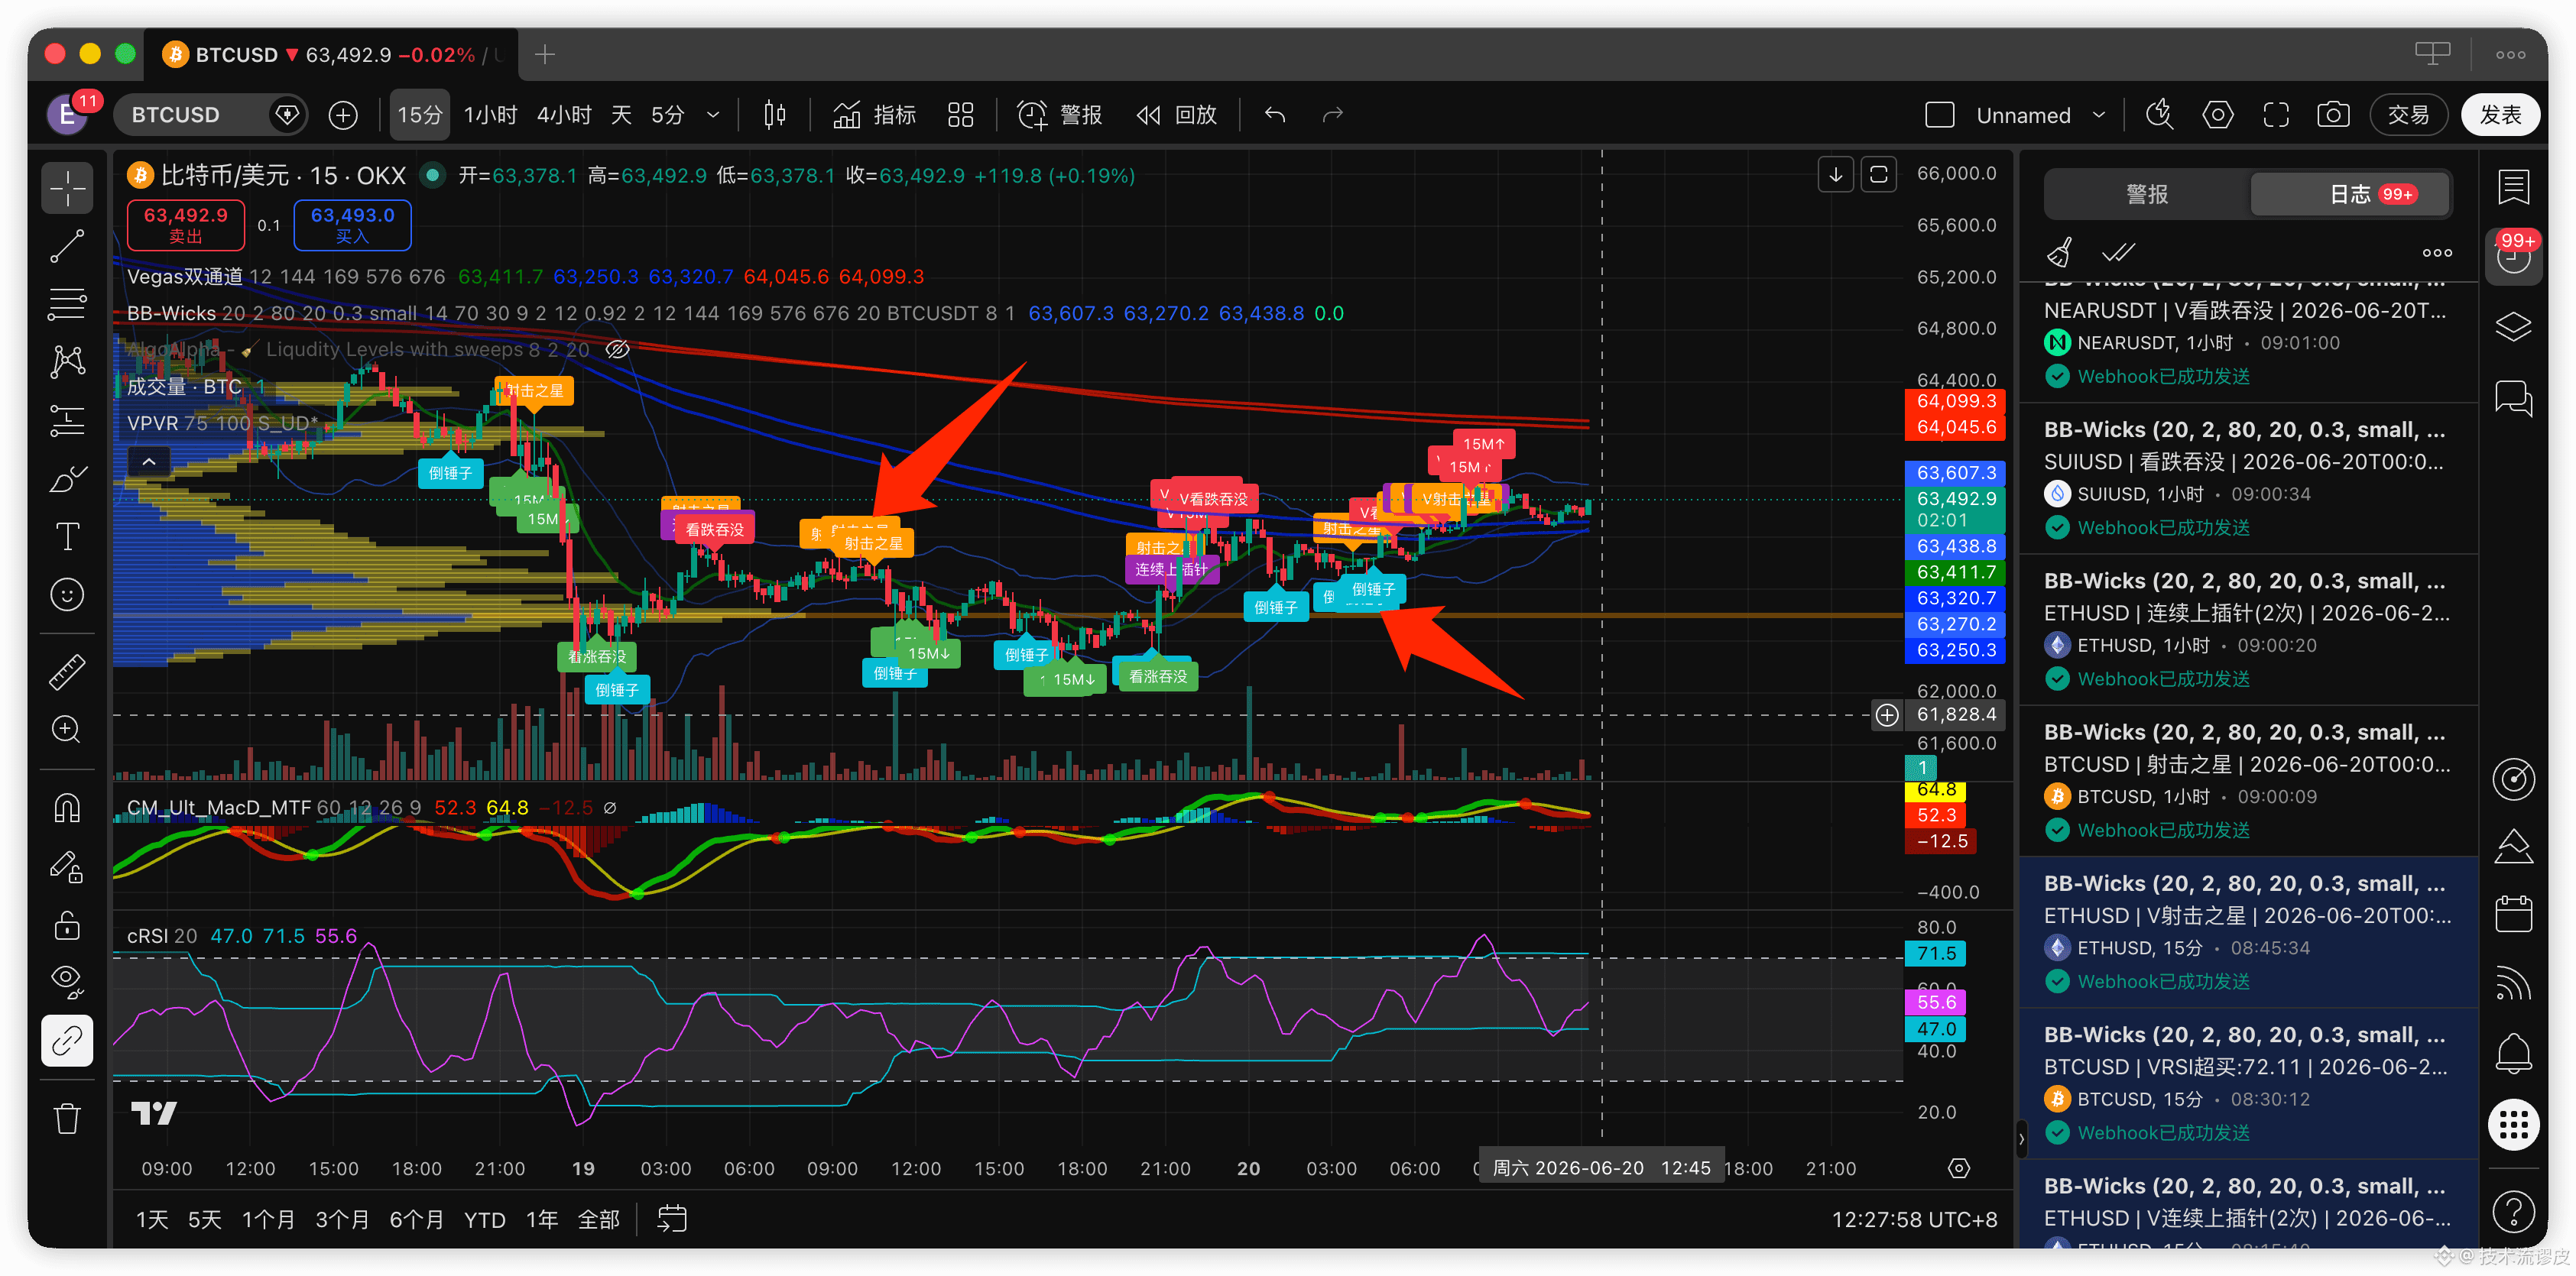Image resolution: width=2576 pixels, height=1276 pixels.
Task: Take a chart snapshot with camera icon
Action: click(x=2333, y=115)
